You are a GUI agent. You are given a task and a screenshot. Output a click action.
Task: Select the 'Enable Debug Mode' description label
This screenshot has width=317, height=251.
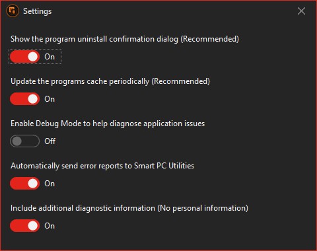tap(108, 124)
